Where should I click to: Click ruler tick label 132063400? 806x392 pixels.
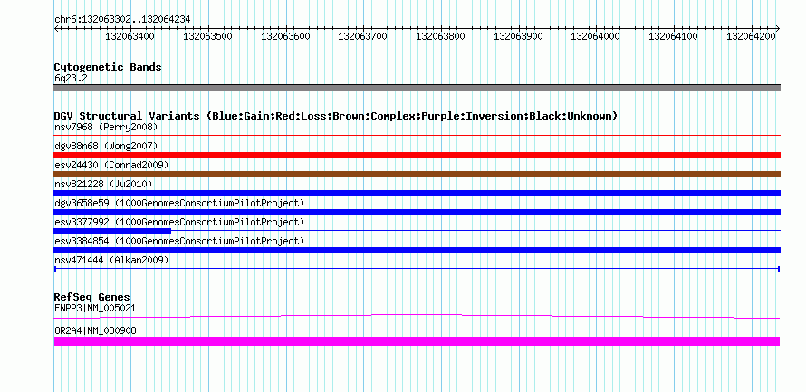(x=130, y=36)
